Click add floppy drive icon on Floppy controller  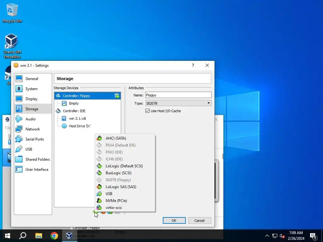pos(117,96)
